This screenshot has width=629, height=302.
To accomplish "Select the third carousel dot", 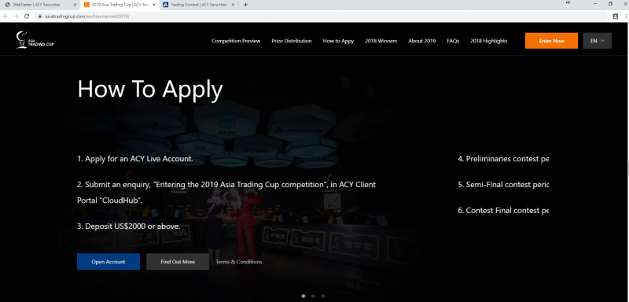I will [x=323, y=296].
